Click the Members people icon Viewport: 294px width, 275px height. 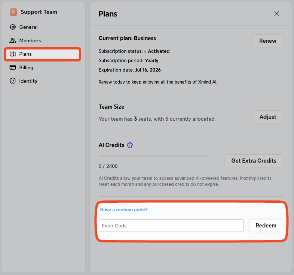point(13,40)
